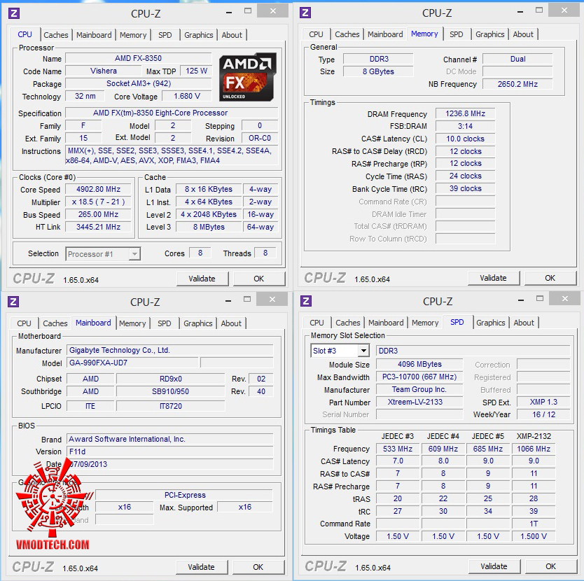Image resolution: width=584 pixels, height=581 pixels.
Task: Open About tab in the SPD window
Action: (x=524, y=323)
